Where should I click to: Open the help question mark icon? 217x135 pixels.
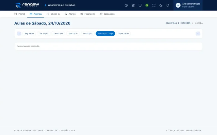coord(126,5)
